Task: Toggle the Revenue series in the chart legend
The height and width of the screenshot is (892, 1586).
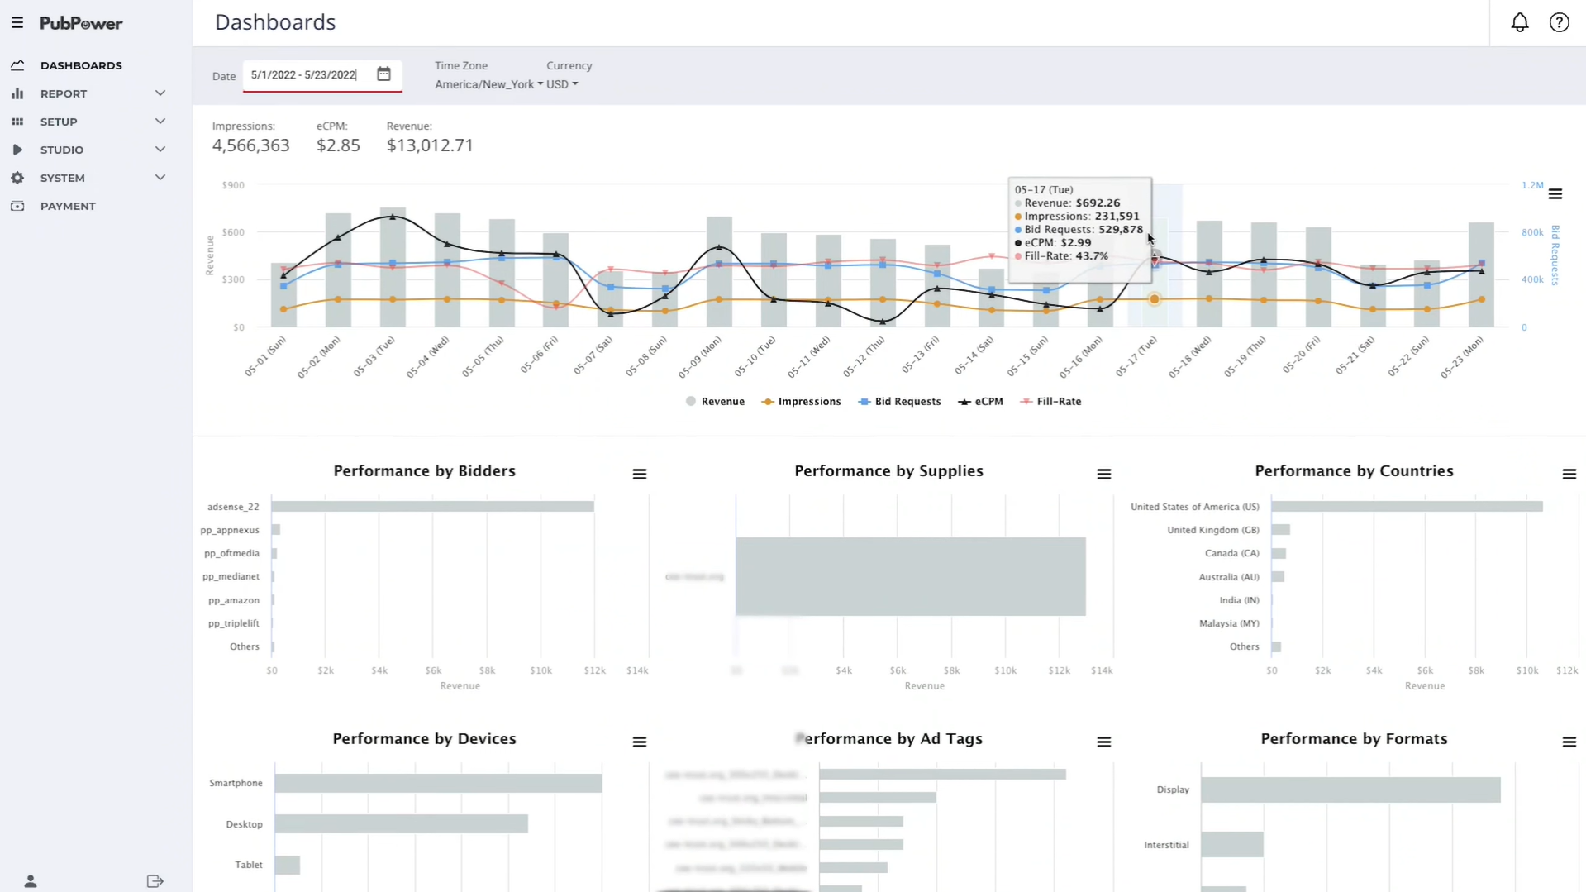Action: click(716, 402)
